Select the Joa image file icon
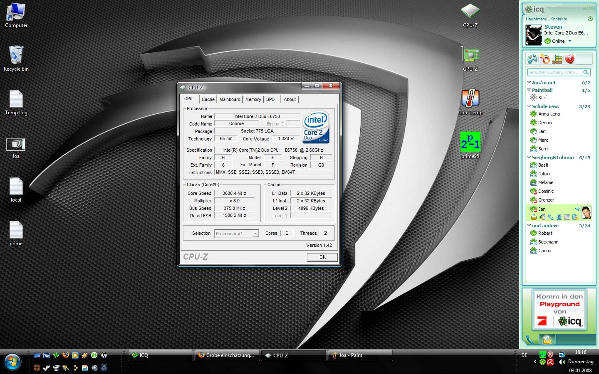Screen dimensions: 599x374 [x=16, y=148]
